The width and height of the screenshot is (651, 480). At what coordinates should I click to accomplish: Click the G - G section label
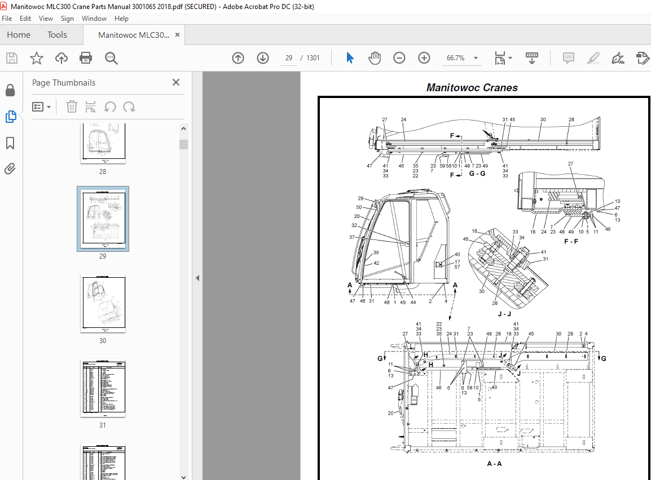[x=477, y=174]
